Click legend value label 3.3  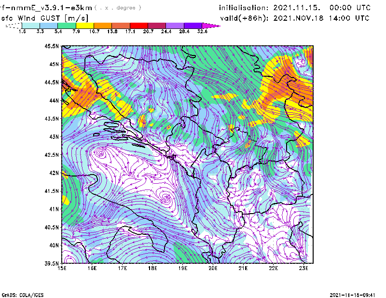pos(40,31)
